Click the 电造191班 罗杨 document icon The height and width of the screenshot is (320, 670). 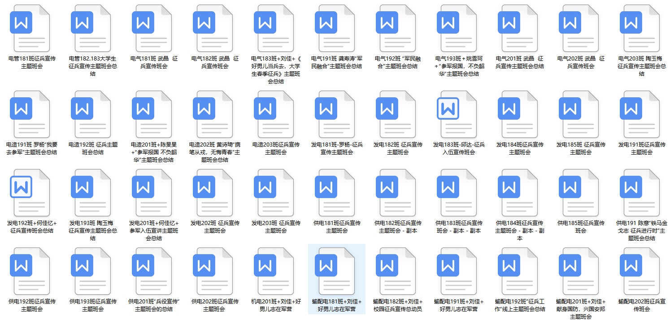30,114
